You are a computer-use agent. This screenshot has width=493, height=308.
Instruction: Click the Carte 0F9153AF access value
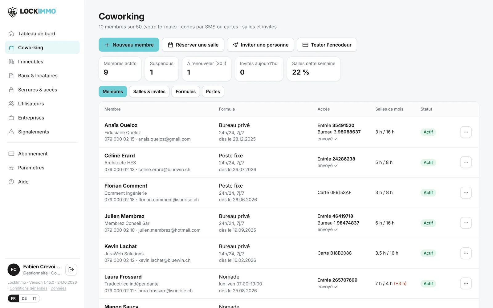point(334,192)
